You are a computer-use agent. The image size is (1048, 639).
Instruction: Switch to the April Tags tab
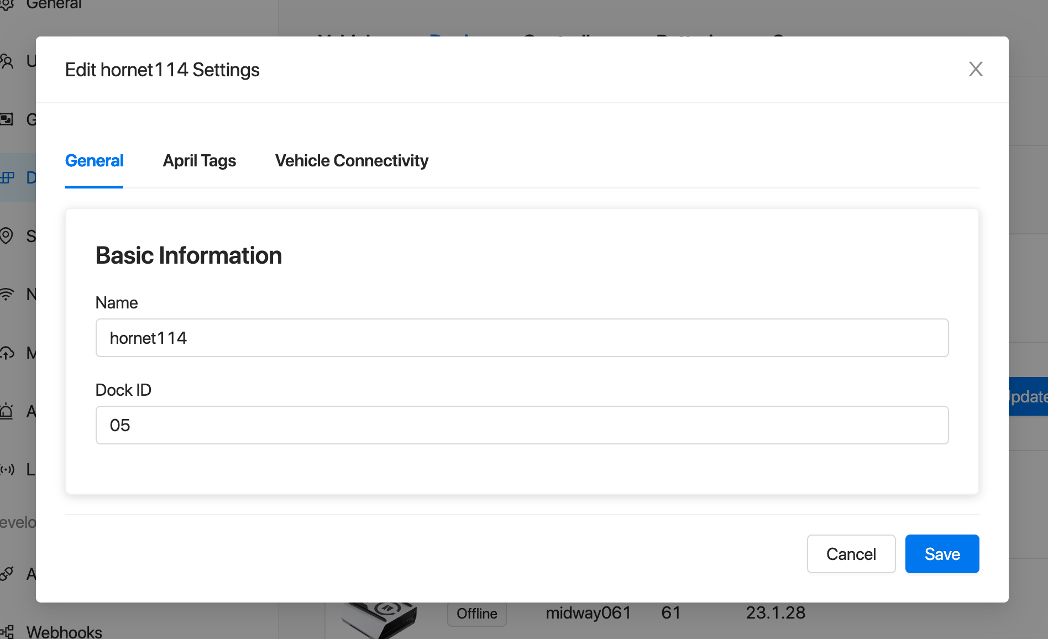click(x=199, y=161)
